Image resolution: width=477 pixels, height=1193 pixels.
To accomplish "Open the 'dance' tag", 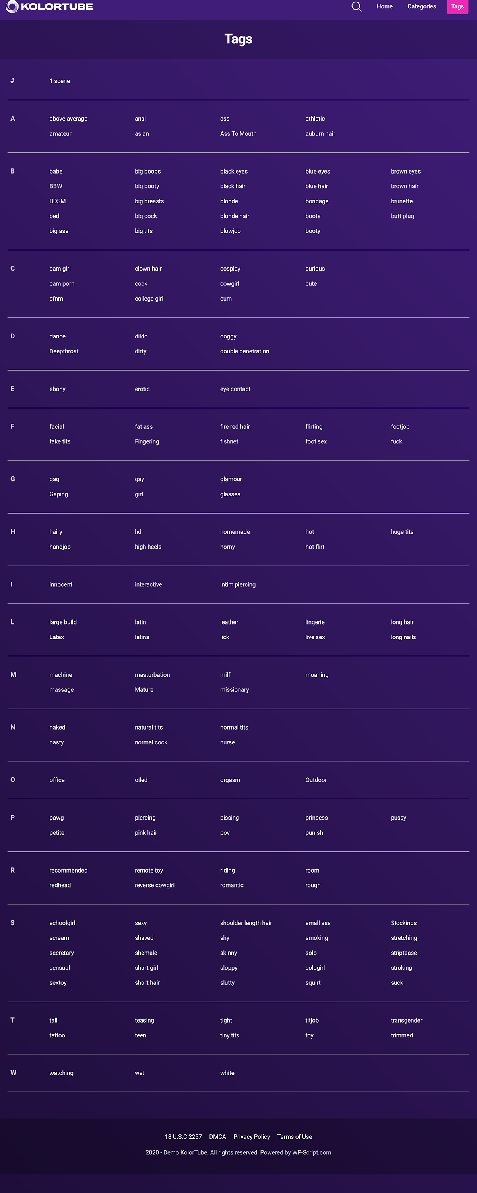I will pyautogui.click(x=57, y=336).
